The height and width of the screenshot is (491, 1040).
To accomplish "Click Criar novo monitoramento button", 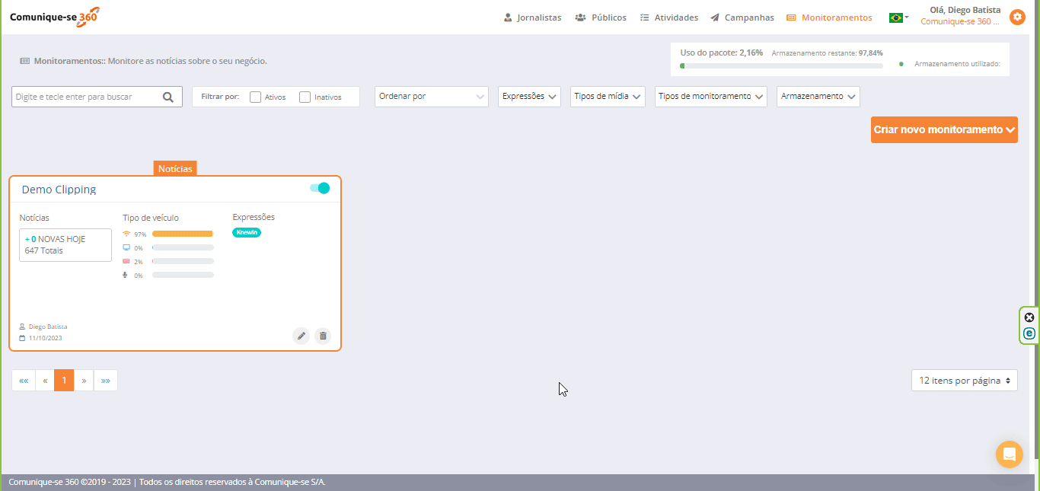I will (x=944, y=129).
